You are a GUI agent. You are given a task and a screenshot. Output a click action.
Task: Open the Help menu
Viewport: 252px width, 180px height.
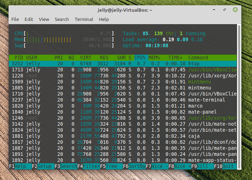tap(104, 20)
